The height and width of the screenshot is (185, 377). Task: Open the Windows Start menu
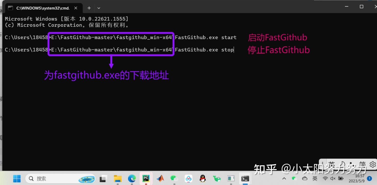16,179
